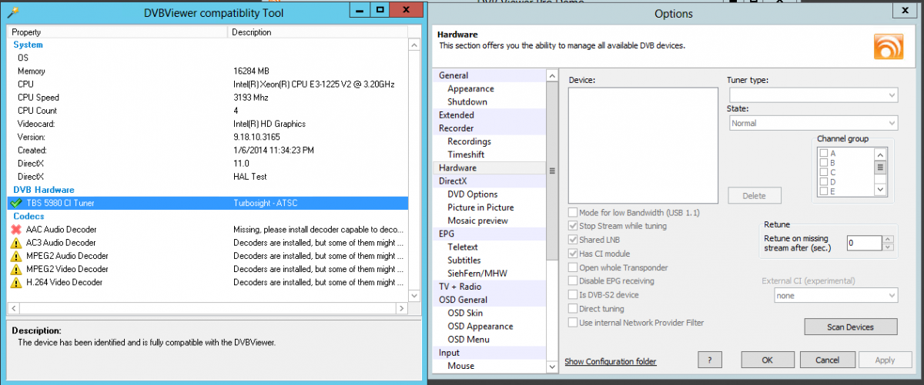Click the compatibility tool title bar wrench icon

click(12, 12)
